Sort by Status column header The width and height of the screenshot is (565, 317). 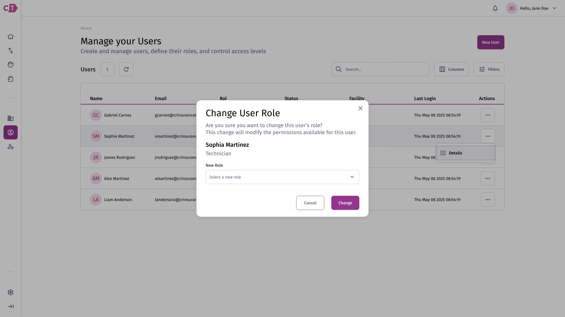291,98
